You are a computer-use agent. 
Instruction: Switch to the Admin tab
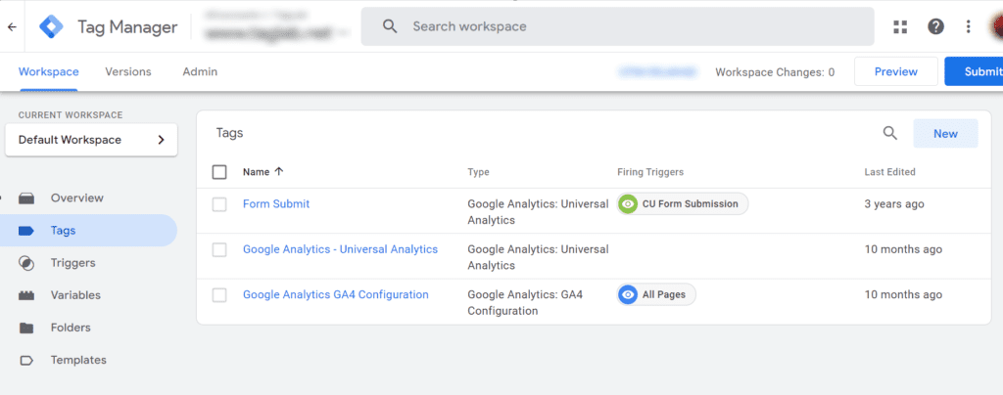pyautogui.click(x=200, y=72)
